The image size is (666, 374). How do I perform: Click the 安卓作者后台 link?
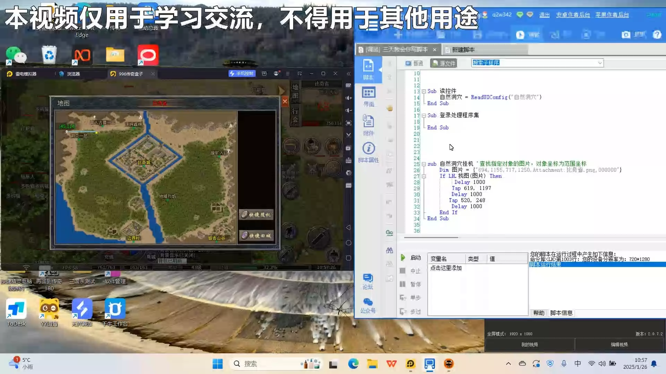(573, 15)
